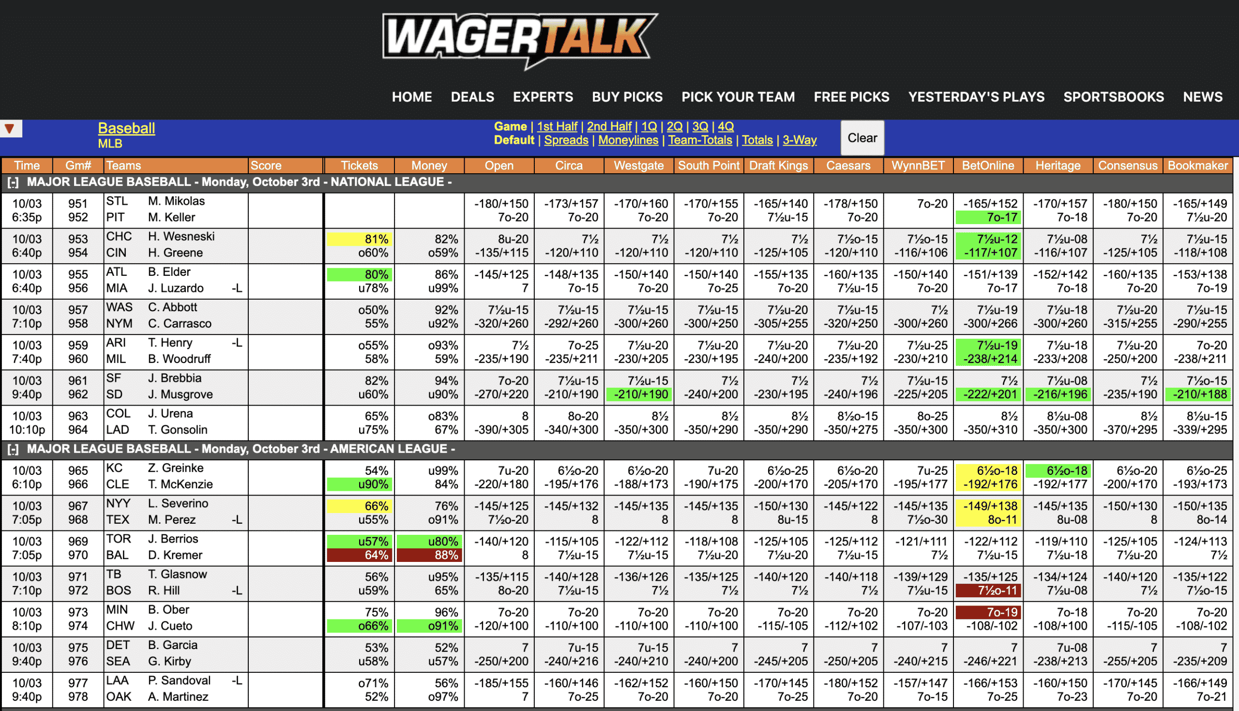
Task: Click the M. Mikolas pitcher name
Action: point(176,201)
